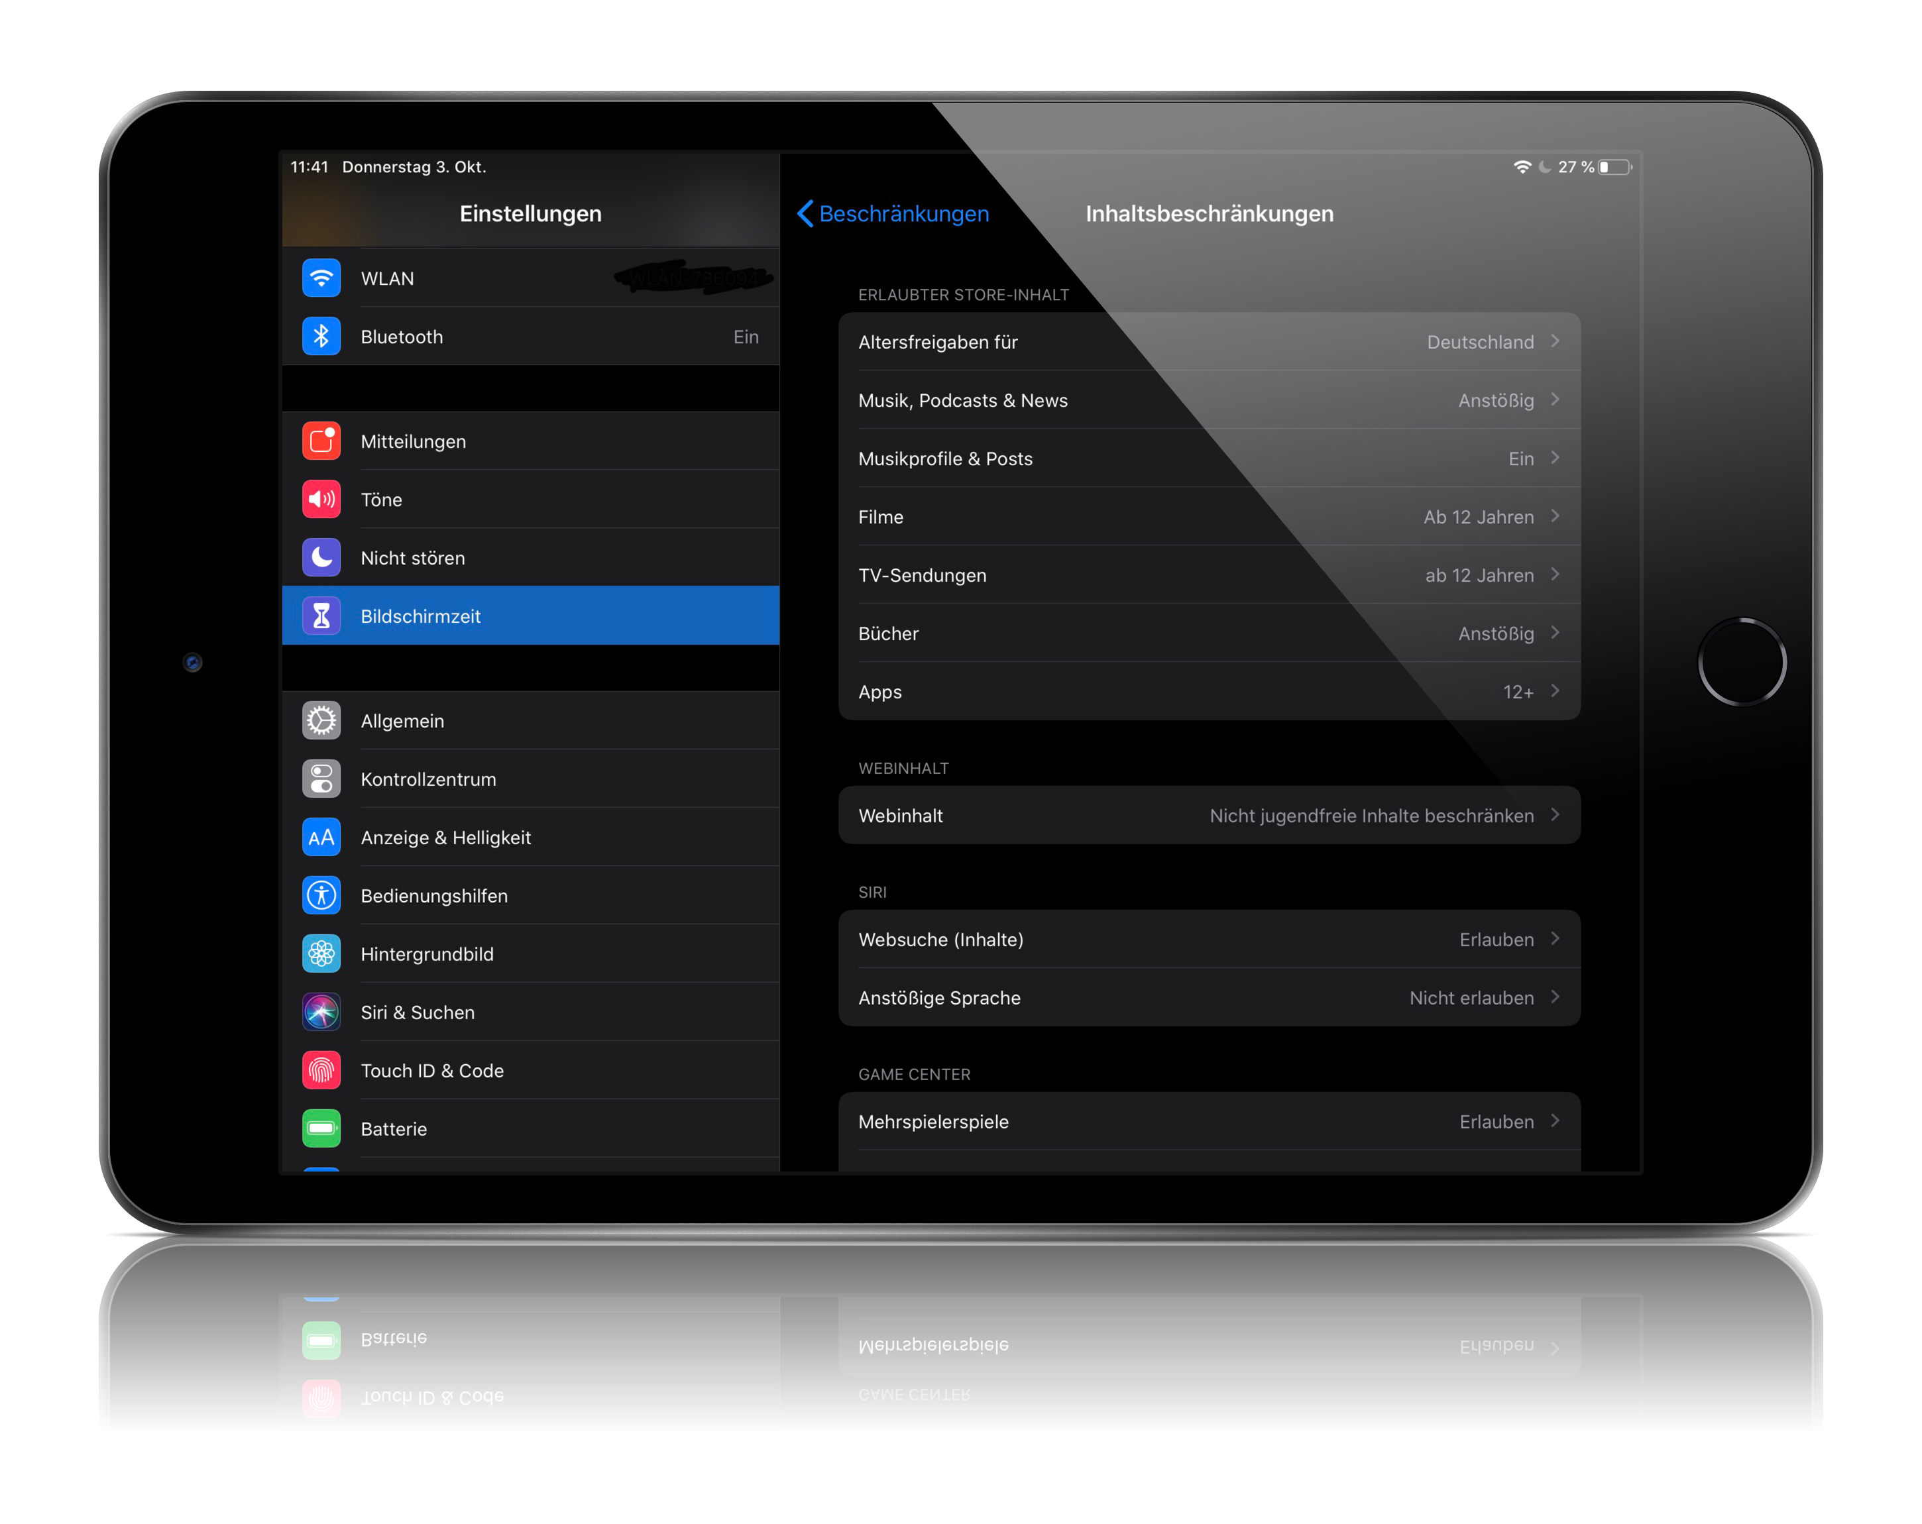The image size is (1922, 1524).
Task: Click the Hintergrundbild label
Action: (x=427, y=955)
